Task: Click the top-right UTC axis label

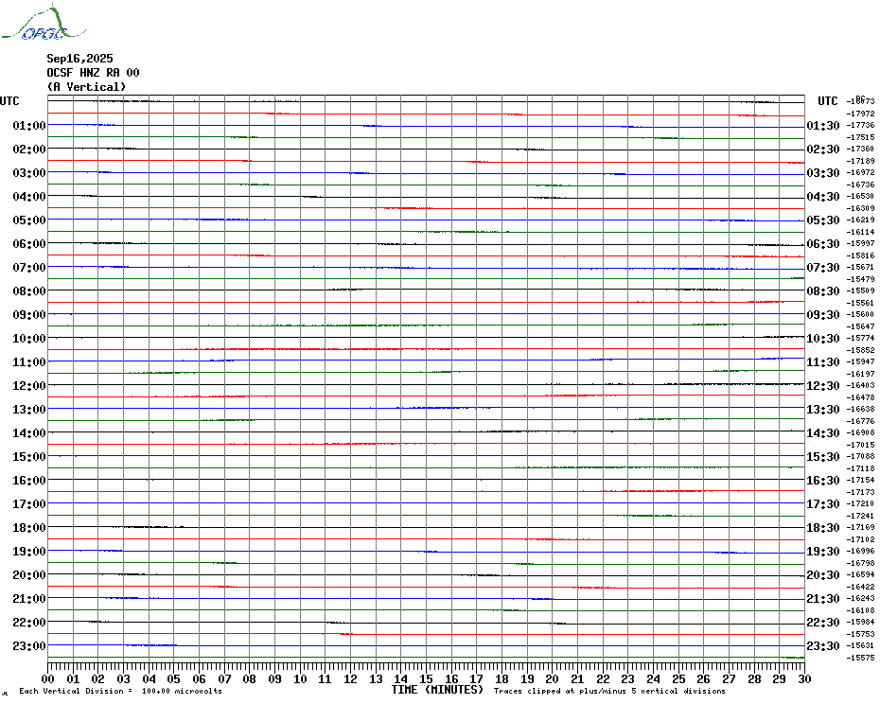Action: click(x=828, y=101)
